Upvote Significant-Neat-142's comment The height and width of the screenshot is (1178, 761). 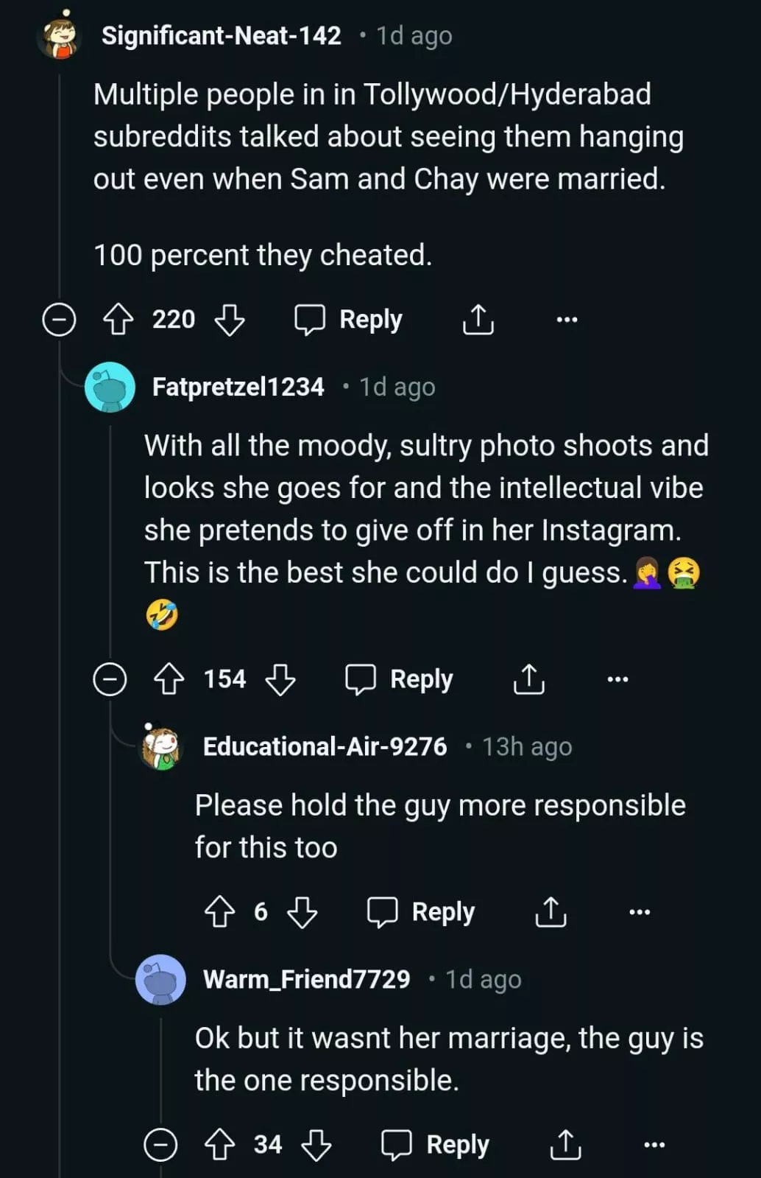118,320
